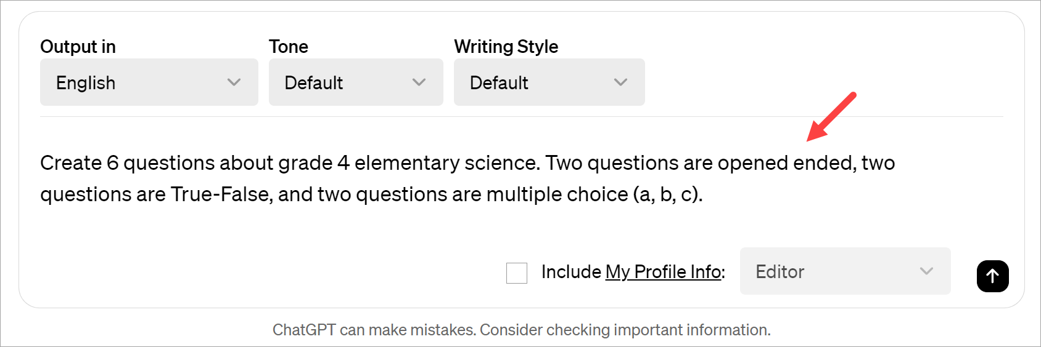Open the Output in language dropdown
1041x347 pixels.
149,82
